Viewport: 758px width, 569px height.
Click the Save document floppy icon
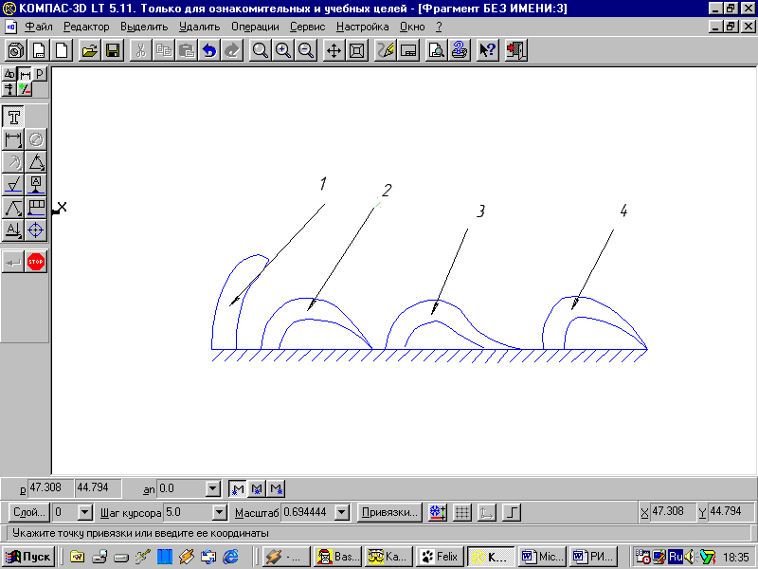(x=113, y=51)
